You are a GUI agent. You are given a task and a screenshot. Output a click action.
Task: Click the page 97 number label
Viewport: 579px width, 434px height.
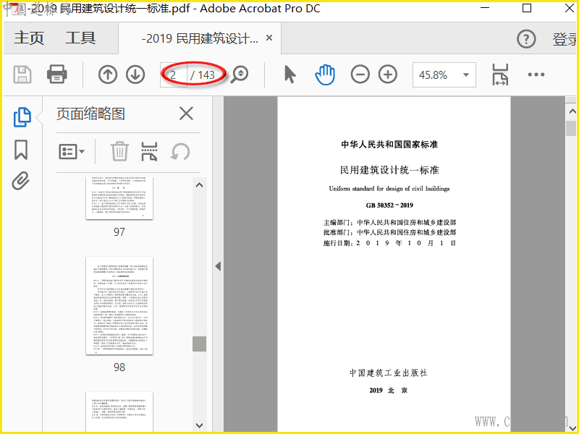[119, 231]
